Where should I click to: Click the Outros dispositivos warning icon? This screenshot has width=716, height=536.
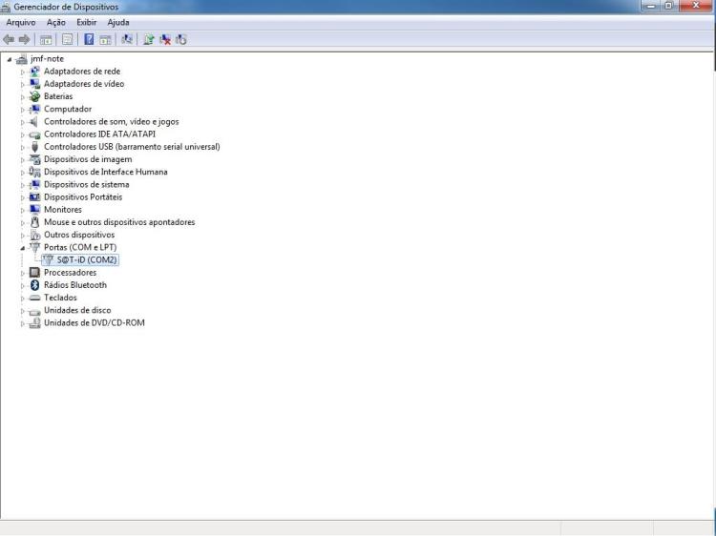pos(34,235)
